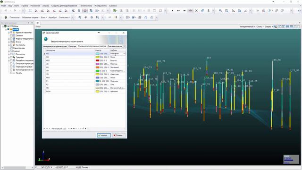
Task: Click the checkmark confirm icon in dialog record navigator
Action: click(83, 128)
